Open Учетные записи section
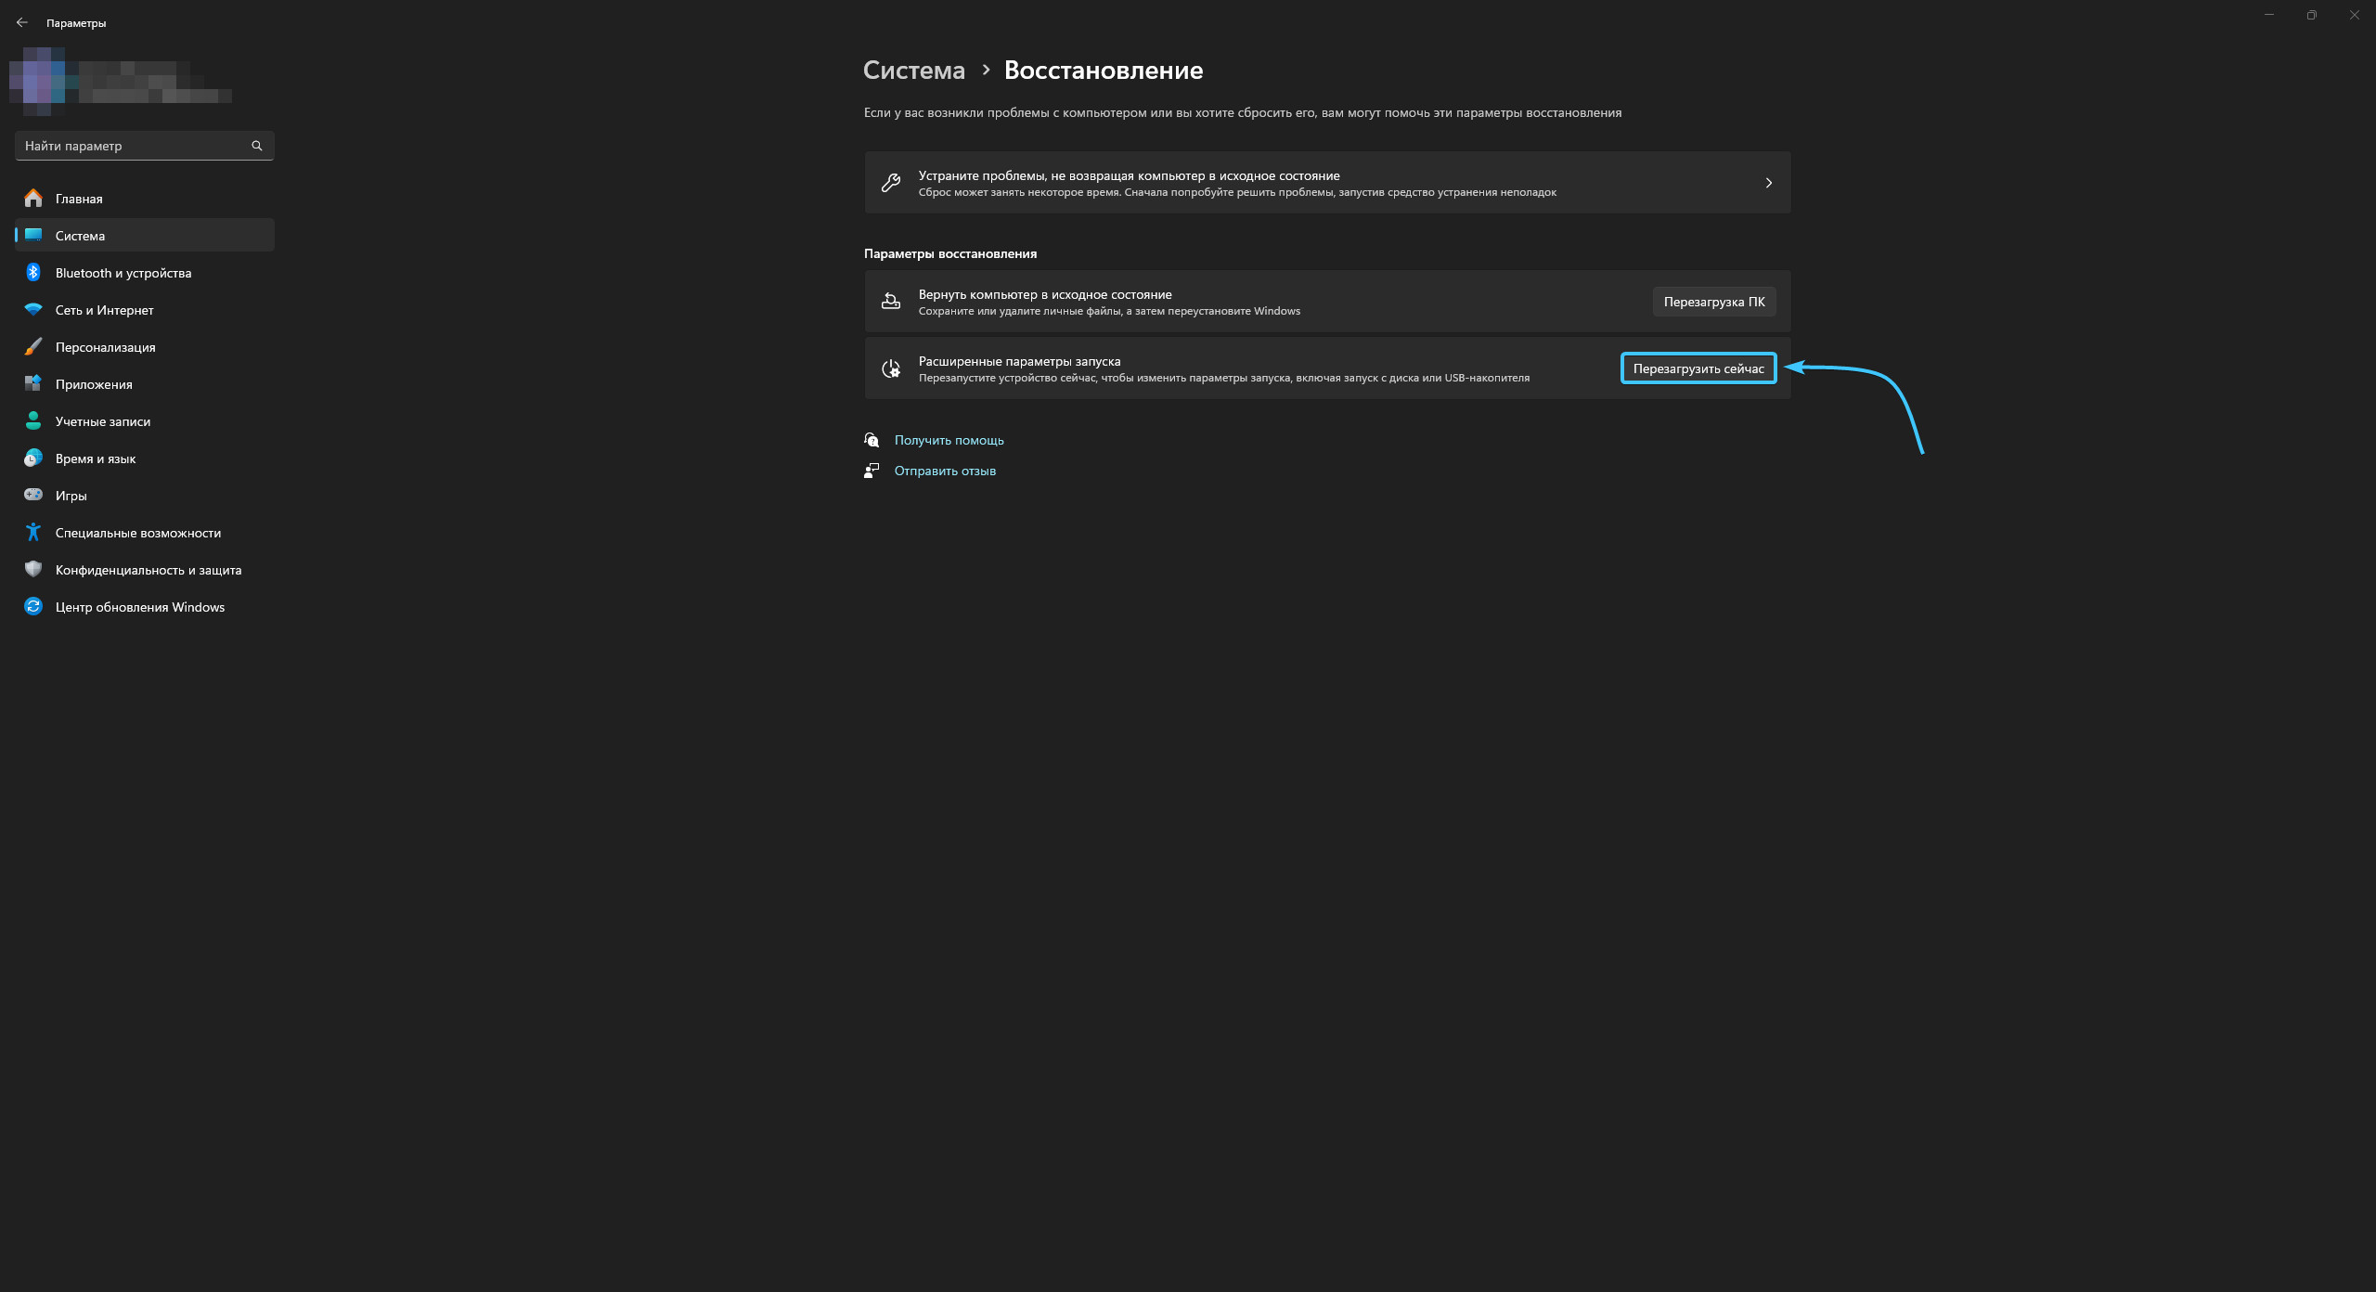2376x1292 pixels. [102, 421]
